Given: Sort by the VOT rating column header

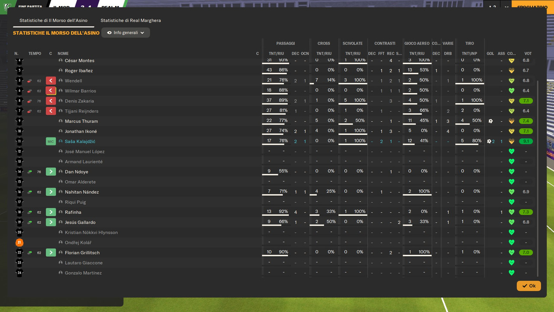Looking at the screenshot, I should [x=528, y=54].
